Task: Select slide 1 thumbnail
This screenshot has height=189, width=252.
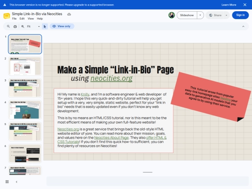Action: [x=25, y=44]
